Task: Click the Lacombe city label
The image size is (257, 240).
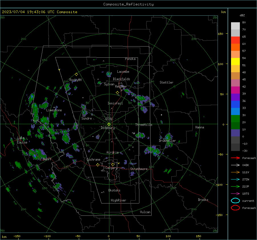Action: pyautogui.click(x=123, y=72)
